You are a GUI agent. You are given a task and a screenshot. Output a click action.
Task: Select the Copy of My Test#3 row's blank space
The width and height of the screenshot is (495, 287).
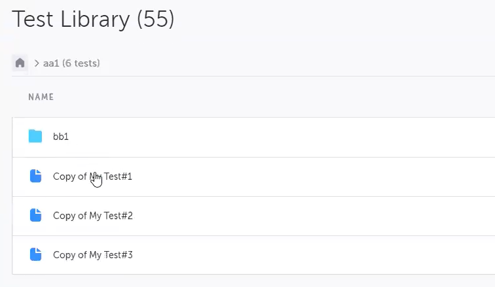point(295,255)
